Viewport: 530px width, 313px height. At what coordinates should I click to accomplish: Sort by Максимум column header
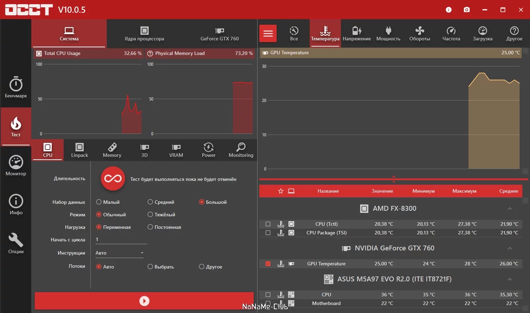(x=464, y=191)
